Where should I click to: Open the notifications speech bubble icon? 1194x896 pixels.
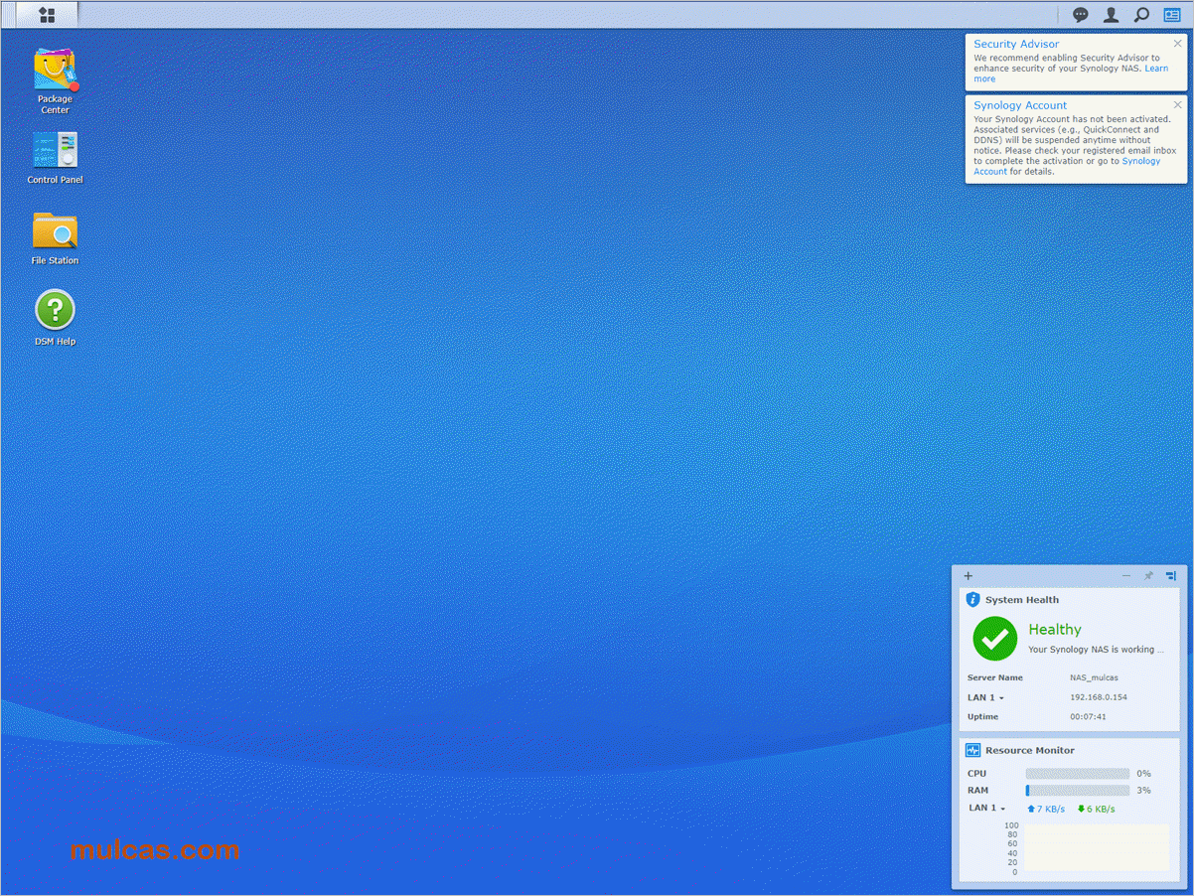pyautogui.click(x=1081, y=15)
